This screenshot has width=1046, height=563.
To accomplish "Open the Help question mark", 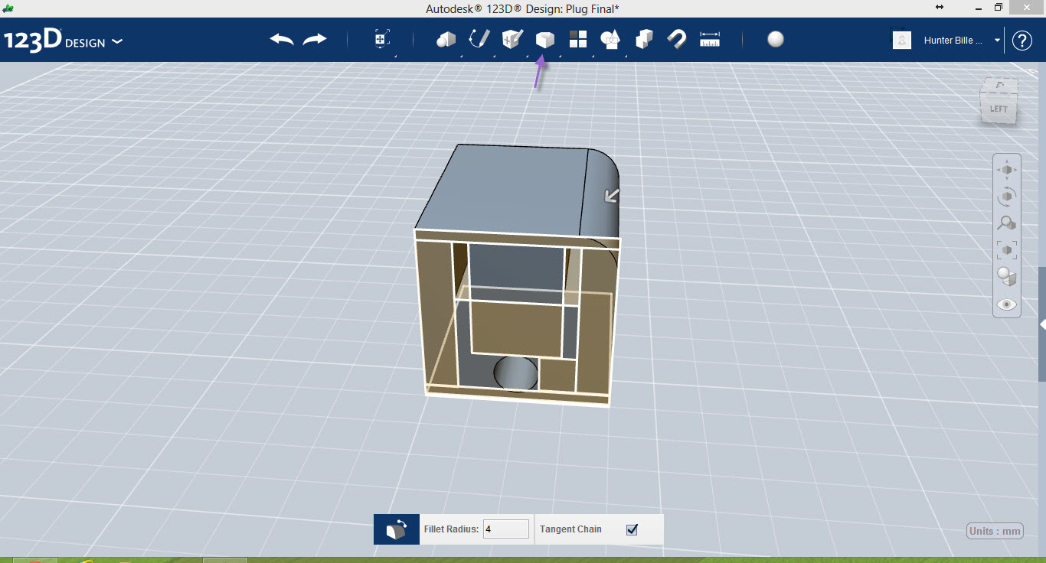I will pyautogui.click(x=1022, y=41).
